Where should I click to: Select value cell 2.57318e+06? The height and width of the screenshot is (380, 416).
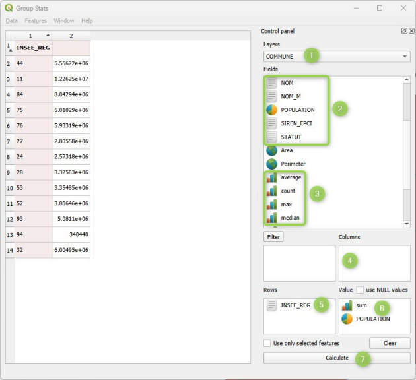pyautogui.click(x=71, y=157)
